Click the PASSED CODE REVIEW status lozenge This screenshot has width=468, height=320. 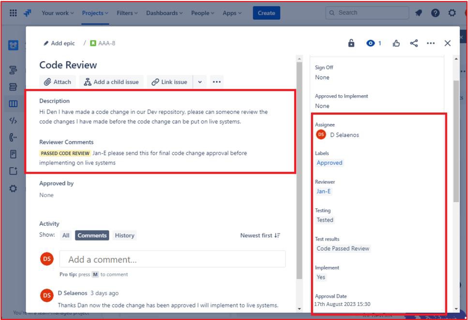pyautogui.click(x=65, y=153)
